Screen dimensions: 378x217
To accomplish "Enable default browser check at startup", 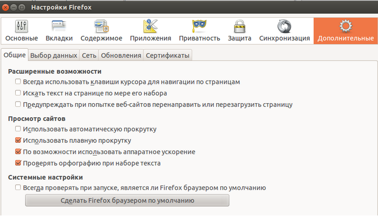I will coord(18,187).
